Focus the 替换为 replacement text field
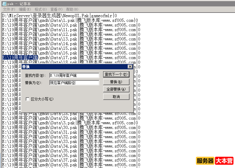The image size is (235, 168). [74, 83]
